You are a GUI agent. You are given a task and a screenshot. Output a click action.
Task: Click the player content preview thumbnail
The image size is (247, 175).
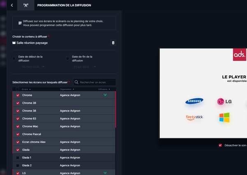[203, 93]
